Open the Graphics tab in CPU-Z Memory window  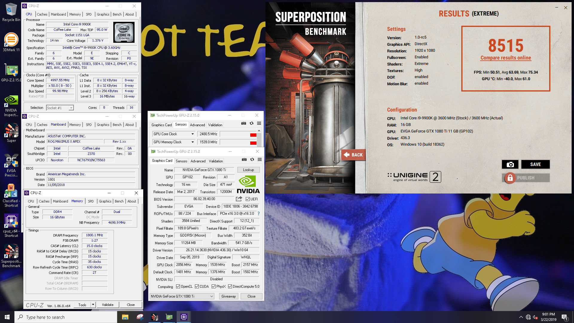pyautogui.click(x=105, y=201)
